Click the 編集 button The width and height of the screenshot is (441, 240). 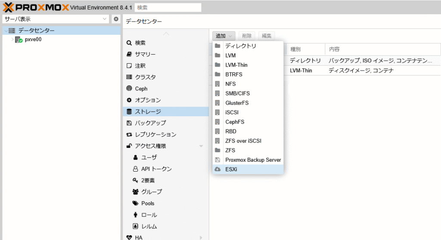pyautogui.click(x=266, y=36)
